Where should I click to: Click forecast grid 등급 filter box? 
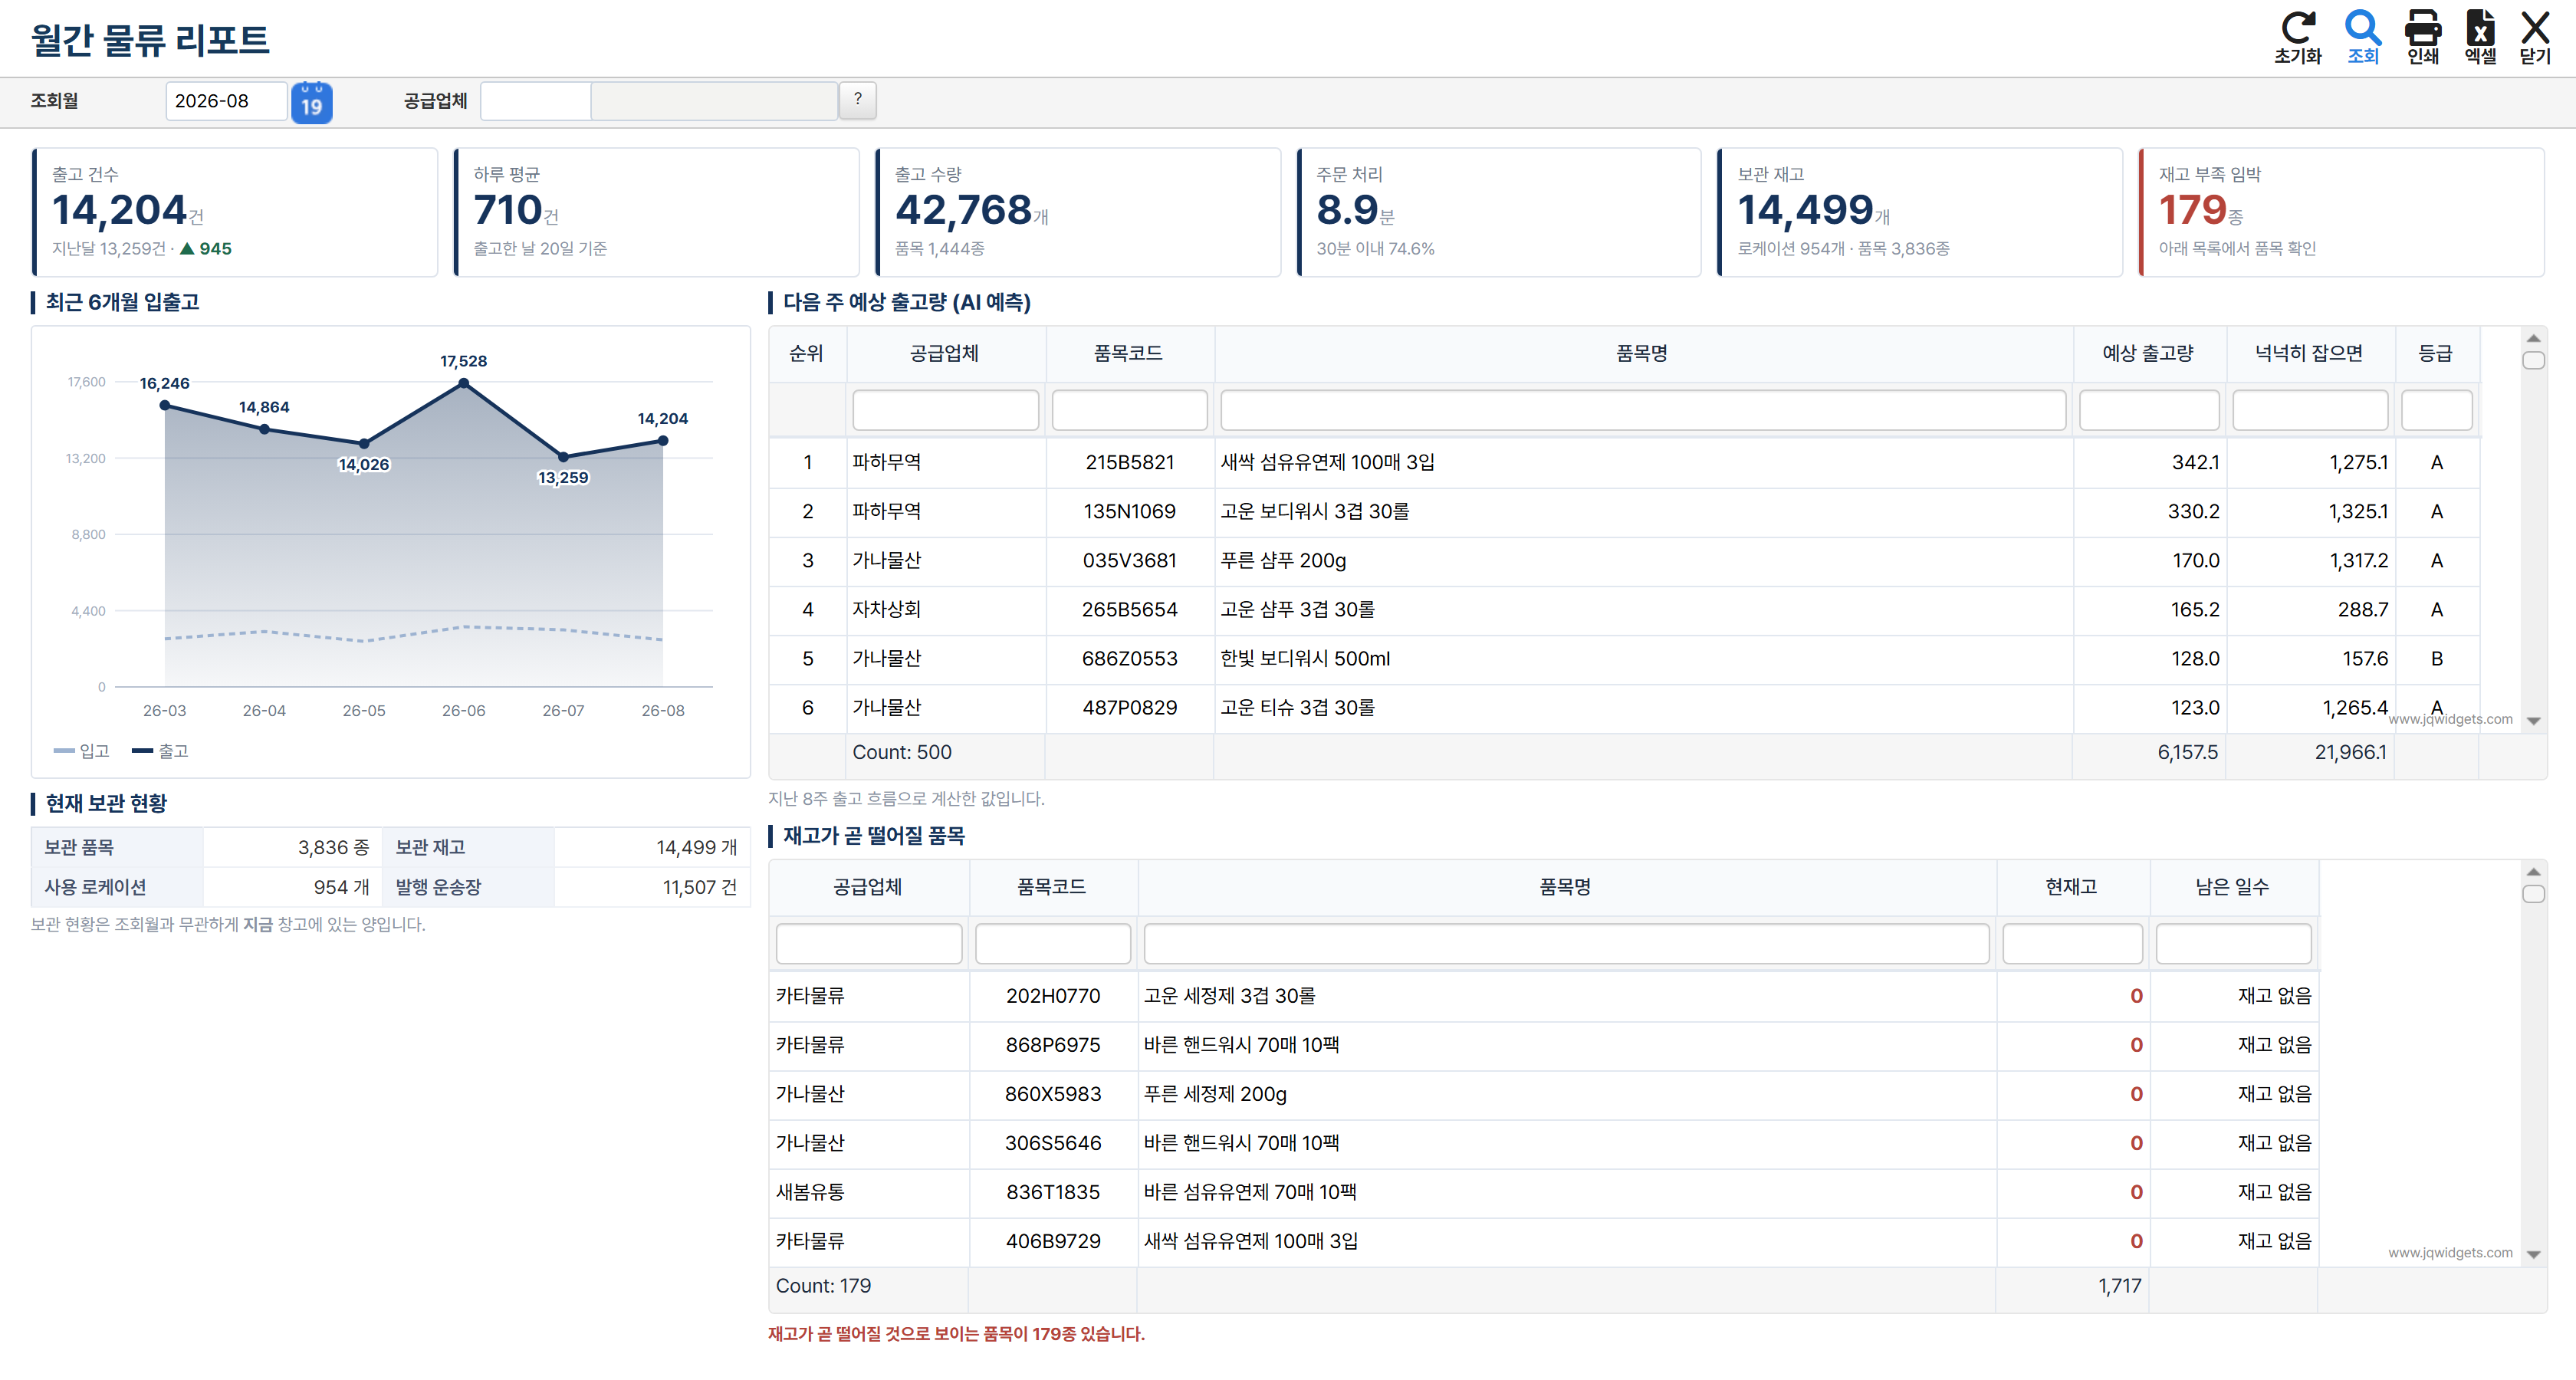2436,410
